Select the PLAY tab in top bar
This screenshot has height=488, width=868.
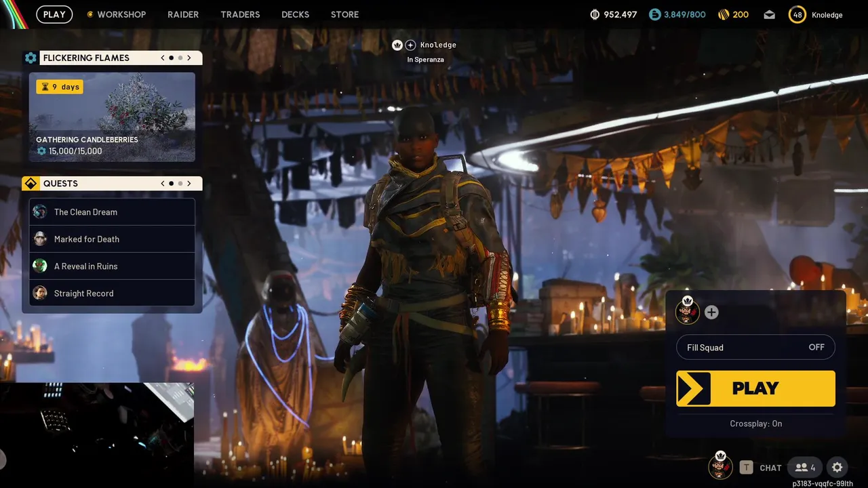[54, 14]
